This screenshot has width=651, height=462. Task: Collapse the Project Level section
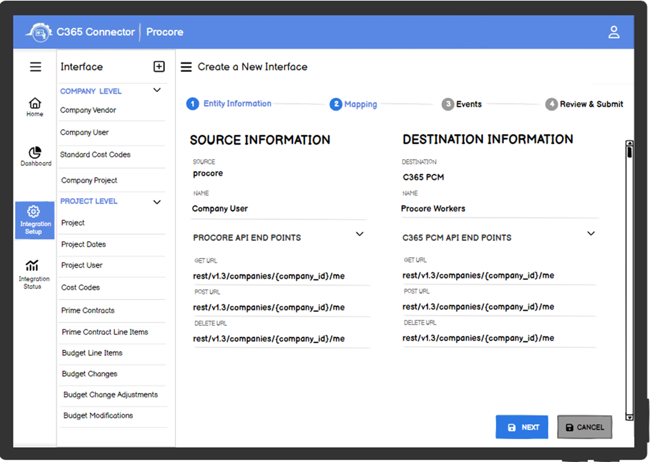pyautogui.click(x=157, y=202)
